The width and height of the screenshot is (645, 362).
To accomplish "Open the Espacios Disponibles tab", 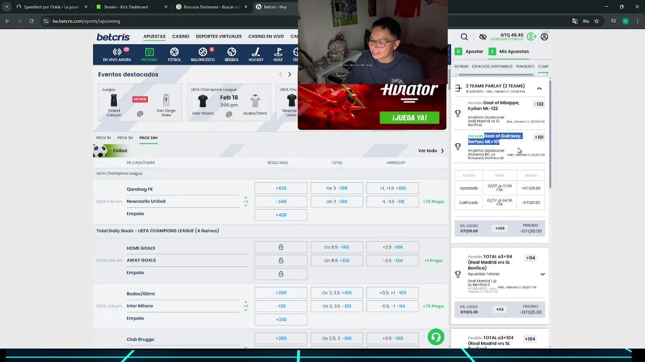I will point(492,66).
